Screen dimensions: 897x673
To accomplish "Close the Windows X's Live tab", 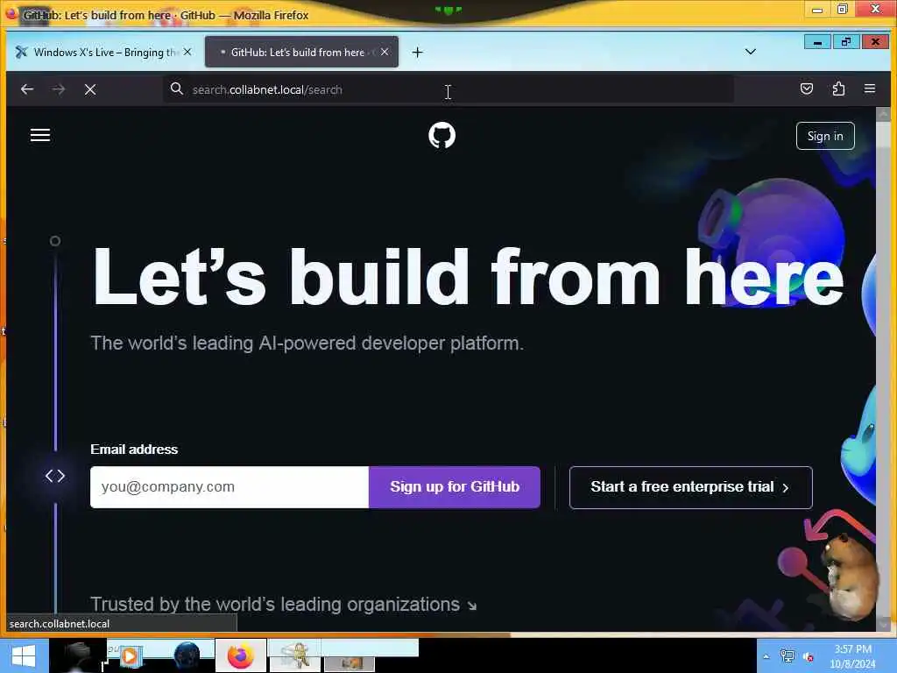I will (187, 52).
